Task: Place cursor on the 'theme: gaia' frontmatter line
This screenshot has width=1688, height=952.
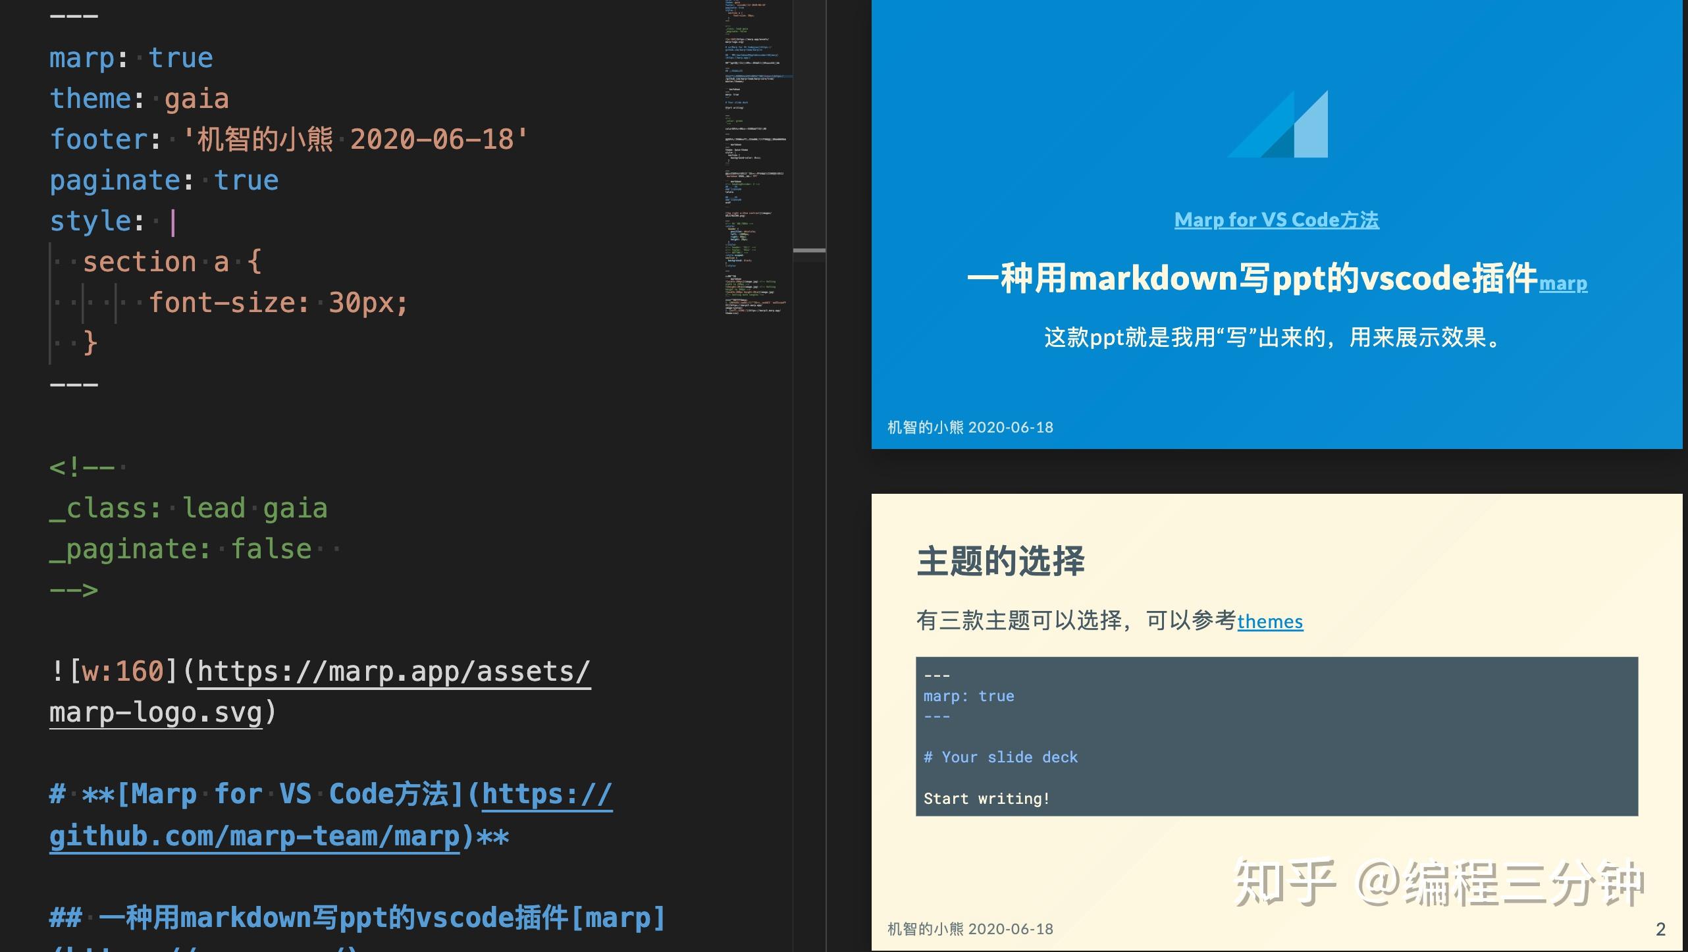Action: coord(140,97)
